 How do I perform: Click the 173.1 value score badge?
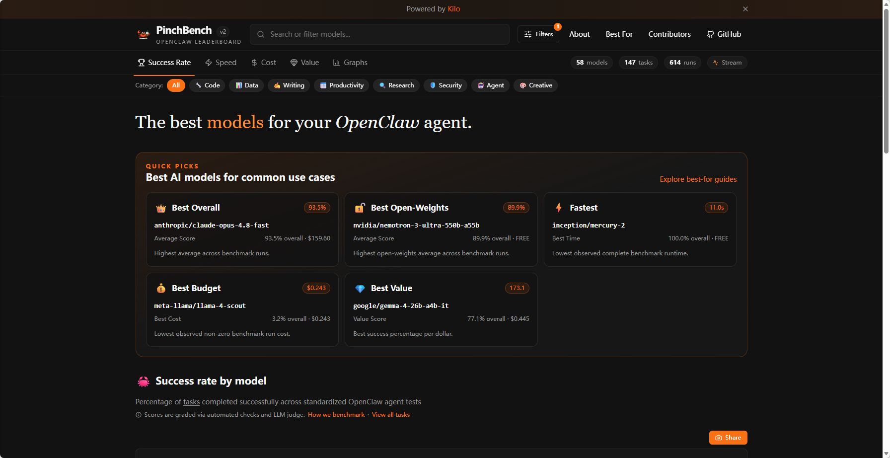[517, 288]
